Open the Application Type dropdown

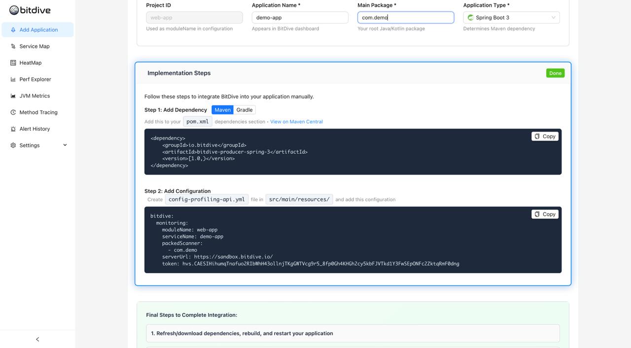click(x=511, y=18)
